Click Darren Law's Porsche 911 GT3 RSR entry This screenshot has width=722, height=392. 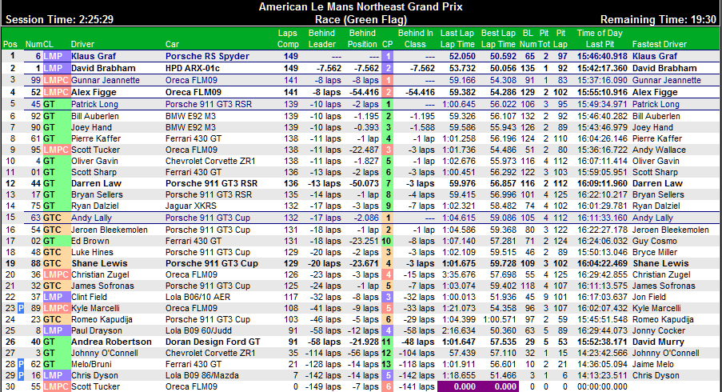[211, 183]
